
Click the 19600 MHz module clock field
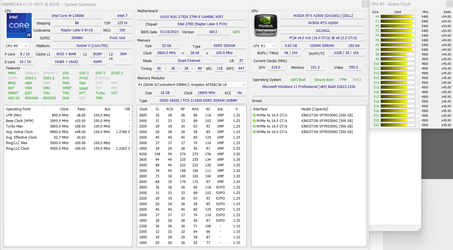click(206, 93)
